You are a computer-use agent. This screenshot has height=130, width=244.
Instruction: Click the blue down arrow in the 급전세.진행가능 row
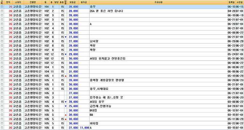pyautogui.click(x=65, y=106)
